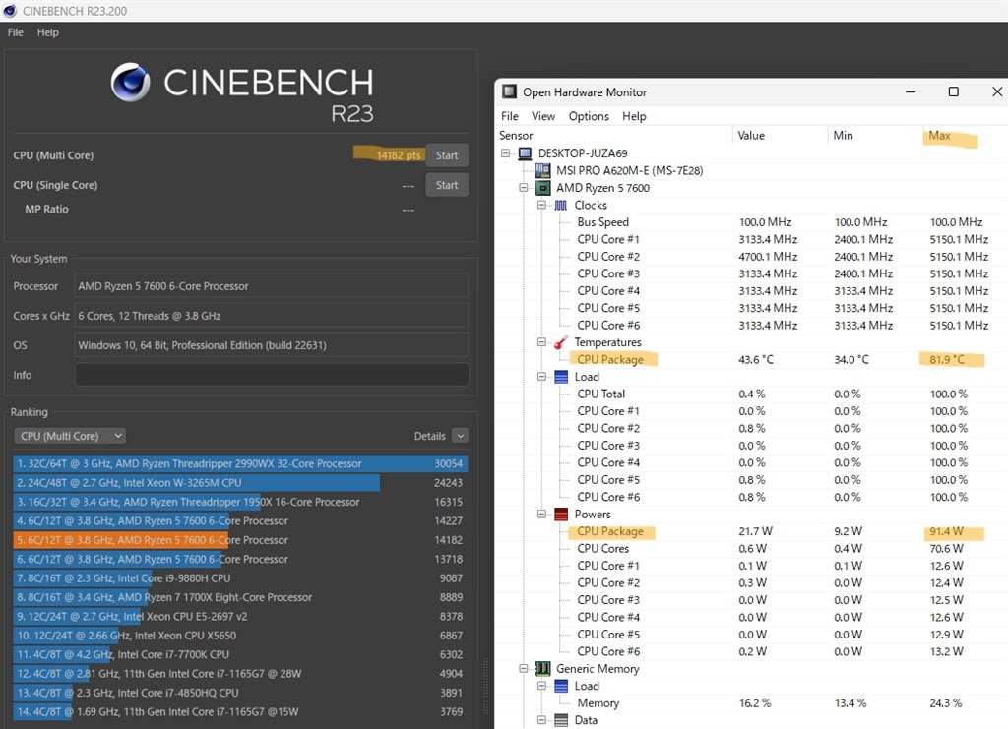Image resolution: width=1008 pixels, height=729 pixels.
Task: Open Cinebench Help menu
Action: [x=47, y=32]
